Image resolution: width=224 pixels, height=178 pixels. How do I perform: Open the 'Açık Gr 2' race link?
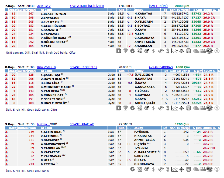pos(44,6)
